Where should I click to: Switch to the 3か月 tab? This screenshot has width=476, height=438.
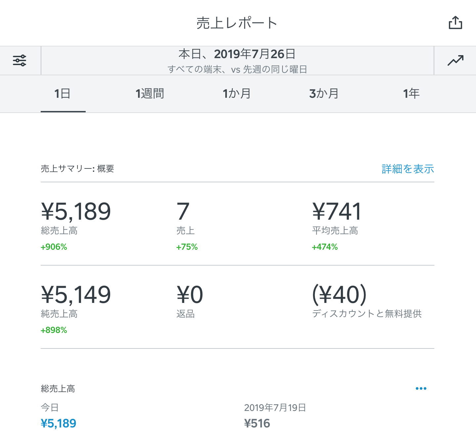324,93
